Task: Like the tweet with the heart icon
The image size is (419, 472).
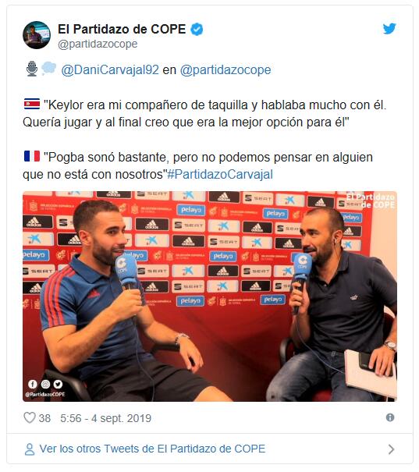Action: click(x=30, y=417)
